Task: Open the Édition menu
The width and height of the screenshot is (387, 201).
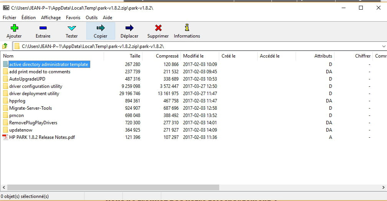Action: point(28,18)
